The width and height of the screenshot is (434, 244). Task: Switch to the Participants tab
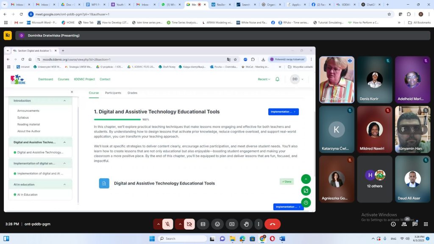(113, 93)
